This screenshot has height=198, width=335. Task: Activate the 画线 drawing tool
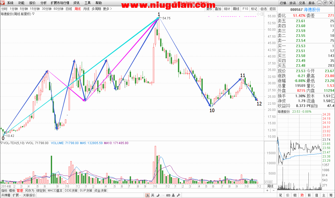pyautogui.click(x=236, y=9)
